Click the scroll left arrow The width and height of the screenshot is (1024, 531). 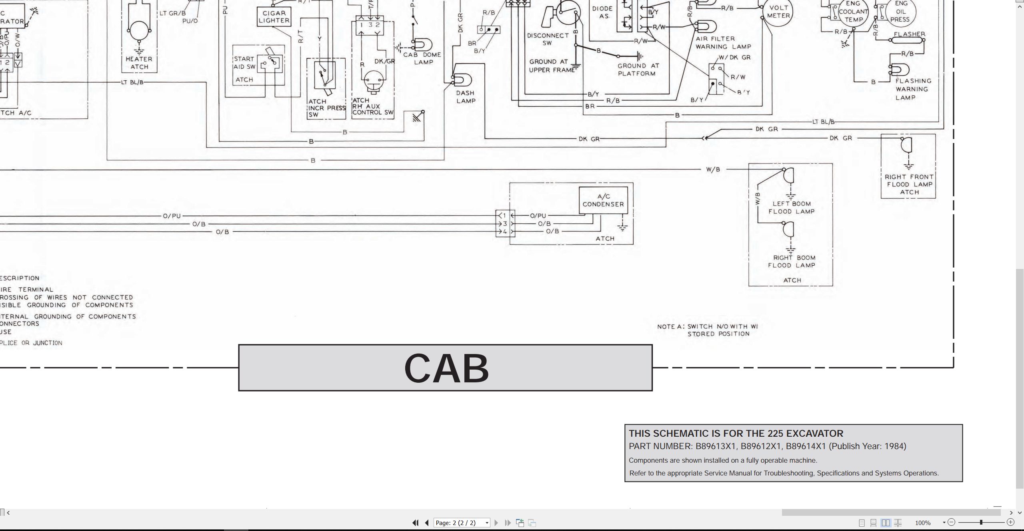pos(8,513)
